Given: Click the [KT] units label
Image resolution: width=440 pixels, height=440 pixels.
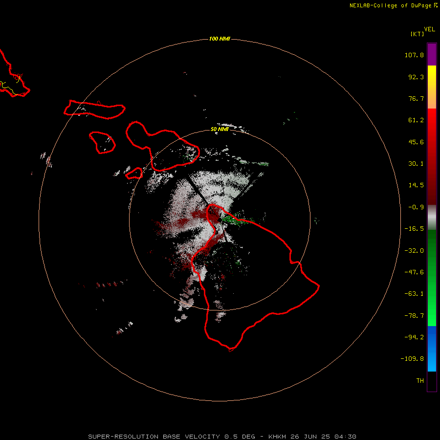Looking at the screenshot, I should [x=417, y=34].
